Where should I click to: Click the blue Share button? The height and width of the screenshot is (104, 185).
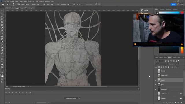tap(173, 5)
